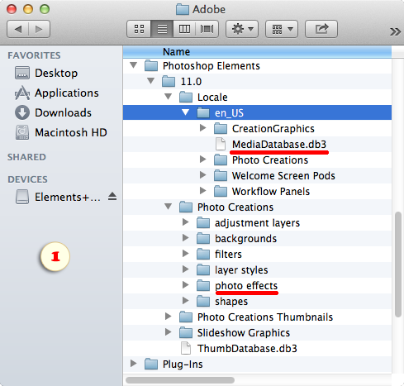Expand the photo effects folder
Viewport: 404px width, 386px height.
(x=186, y=285)
